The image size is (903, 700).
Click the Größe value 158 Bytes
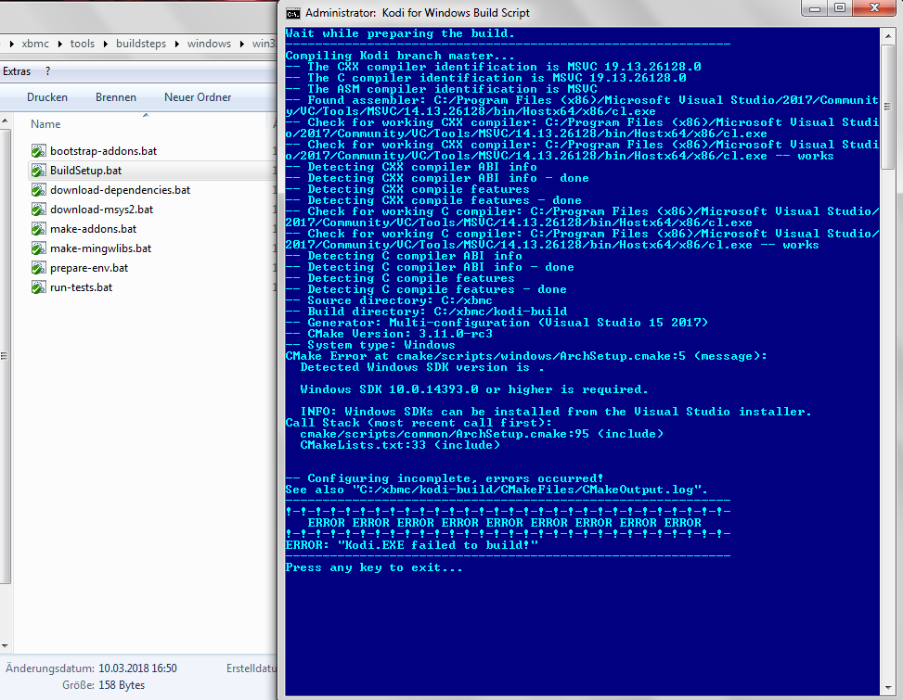122,685
